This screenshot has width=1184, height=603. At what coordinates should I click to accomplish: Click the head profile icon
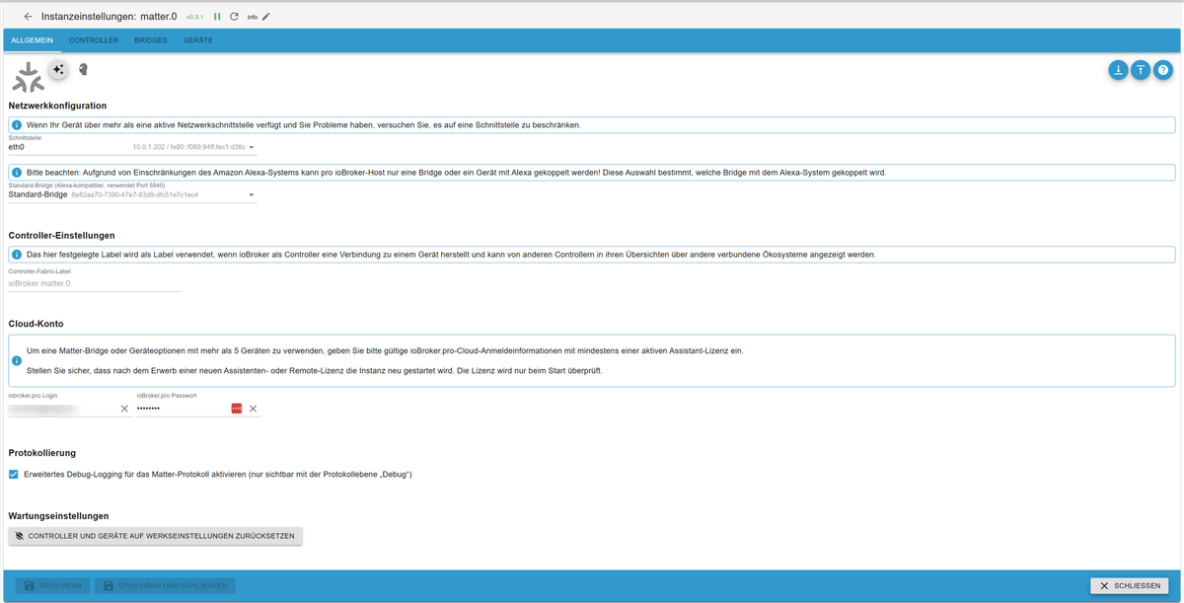(x=84, y=69)
